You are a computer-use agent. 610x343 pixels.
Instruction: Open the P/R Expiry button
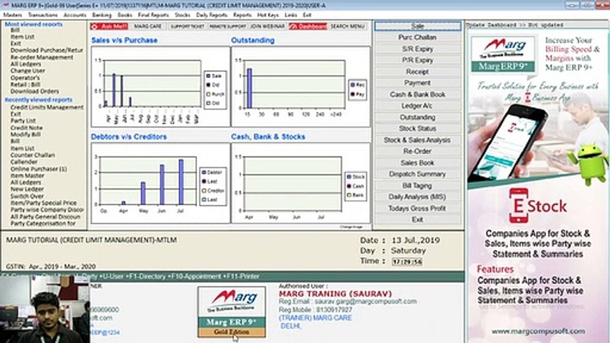point(417,60)
